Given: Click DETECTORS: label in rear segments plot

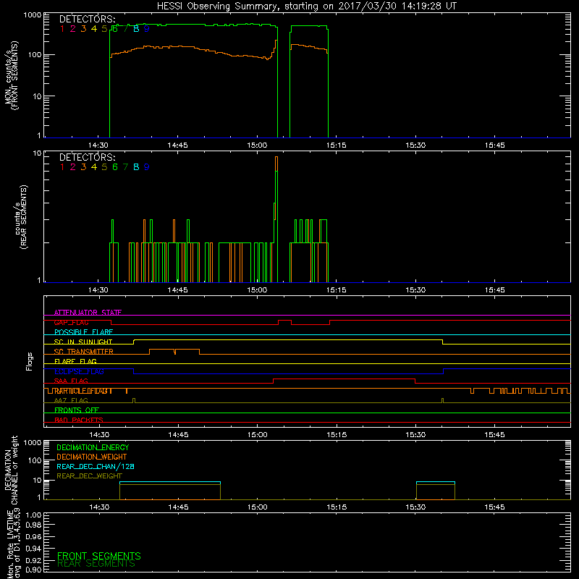Looking at the screenshot, I should (x=88, y=157).
